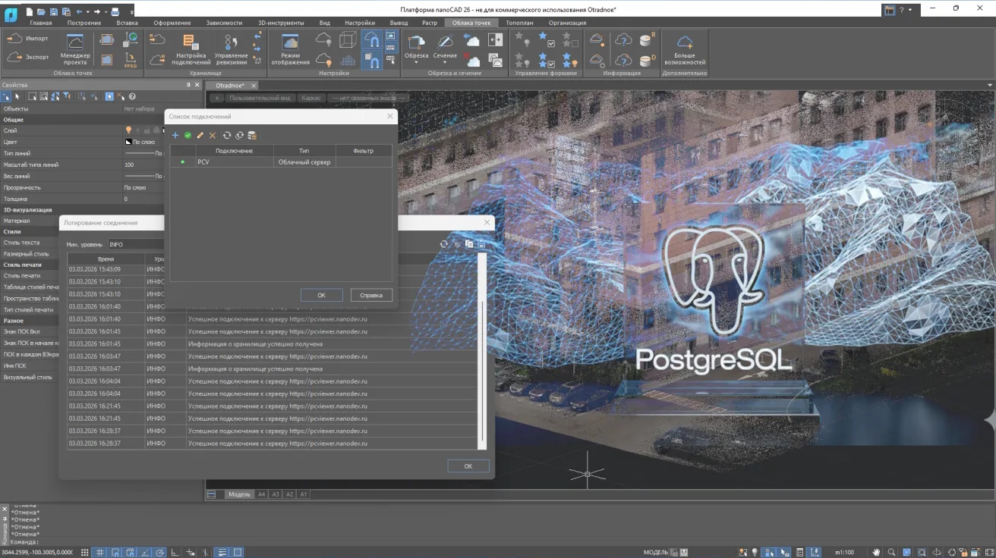Click Настройка подключений ribbon icon

(x=191, y=49)
